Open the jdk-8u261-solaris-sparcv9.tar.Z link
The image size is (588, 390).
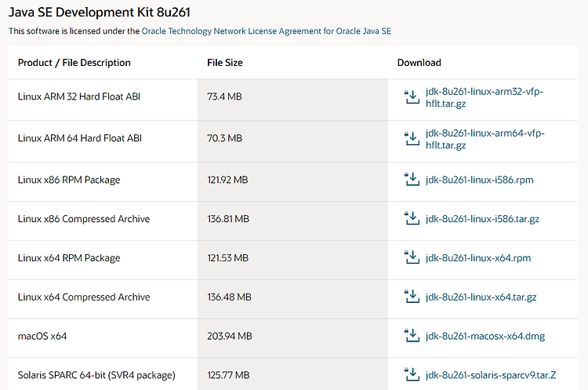click(491, 375)
